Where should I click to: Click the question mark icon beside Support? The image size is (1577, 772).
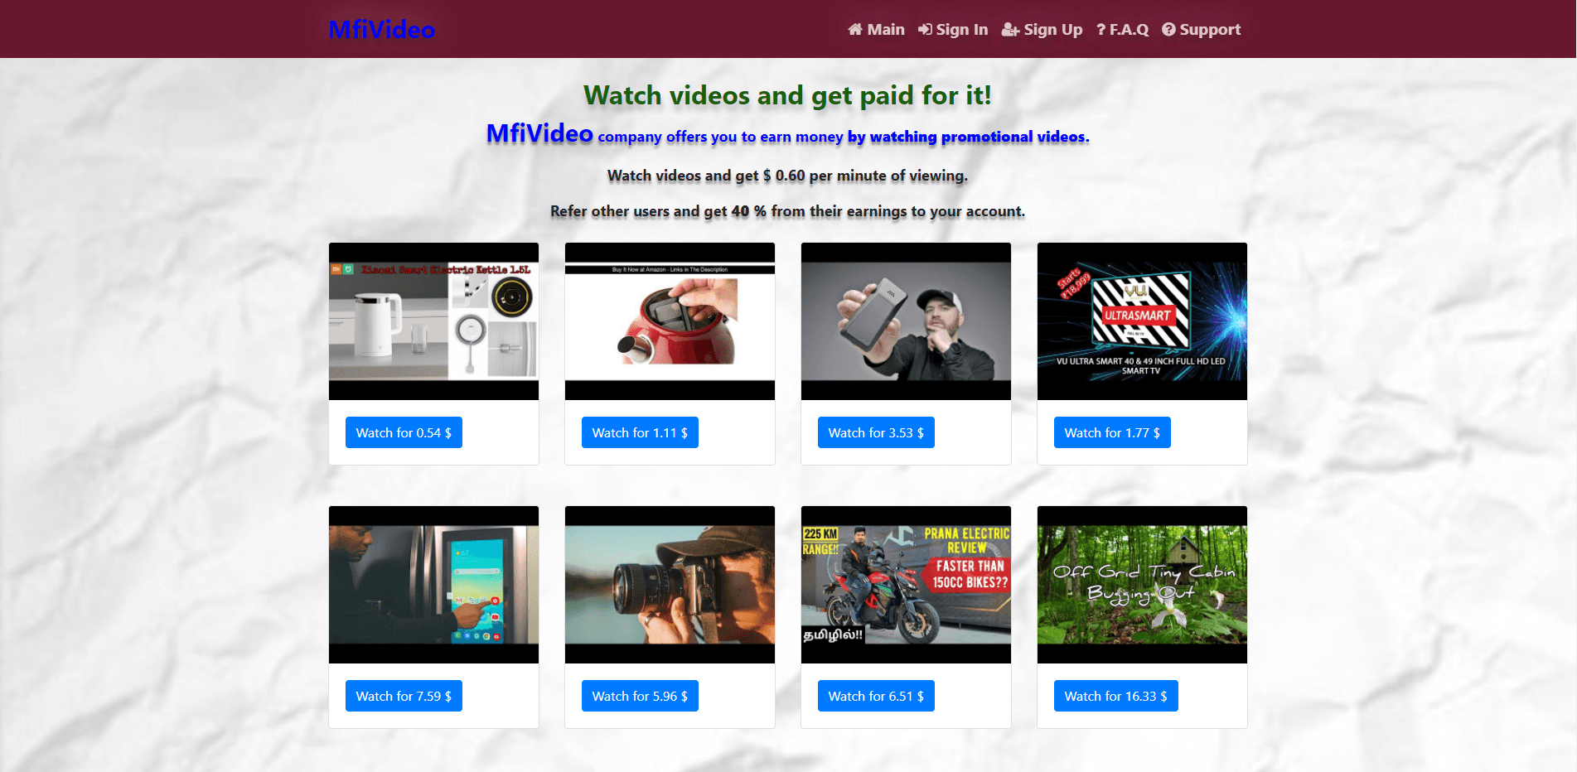1168,30
